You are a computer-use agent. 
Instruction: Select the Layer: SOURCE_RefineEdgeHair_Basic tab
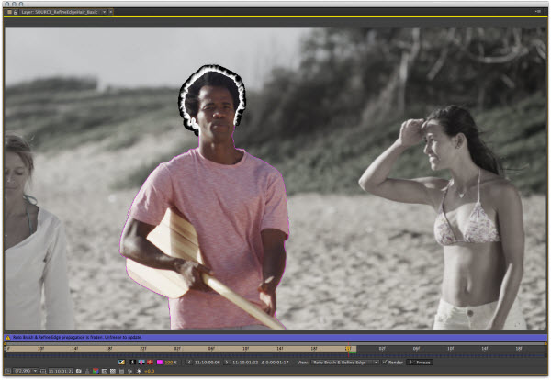(59, 12)
